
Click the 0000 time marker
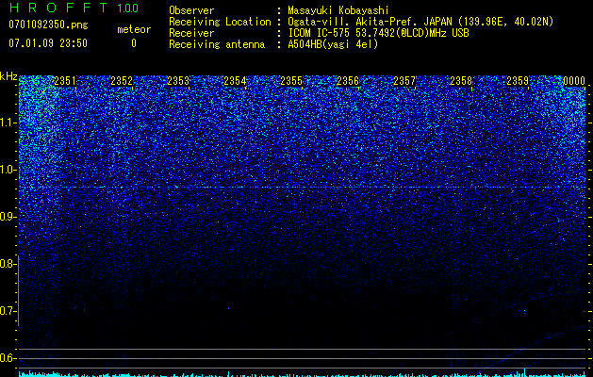[x=574, y=81]
